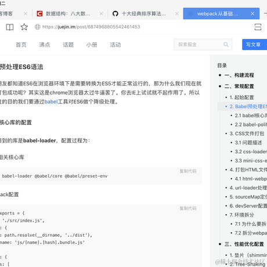Viewport: 267px width, 267px height.
Task: Copy the webpack config code with 复制代码
Action: [x=188, y=208]
